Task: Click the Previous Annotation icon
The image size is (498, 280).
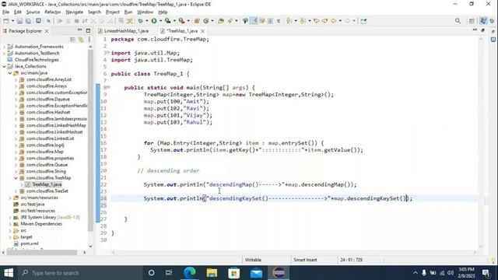Action: click(x=303, y=21)
